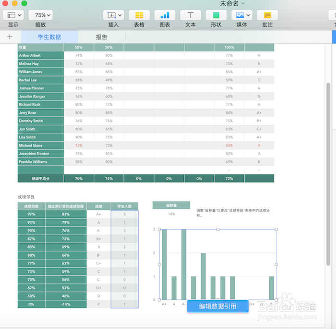Open the 图表 (Chart) toolbar icon
336x329 pixels.
pos(165,15)
